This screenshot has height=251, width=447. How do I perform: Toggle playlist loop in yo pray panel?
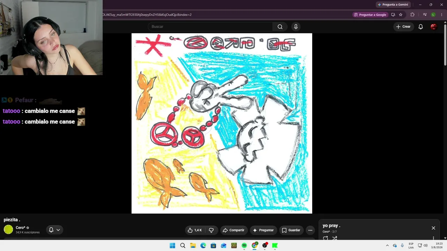(325, 238)
